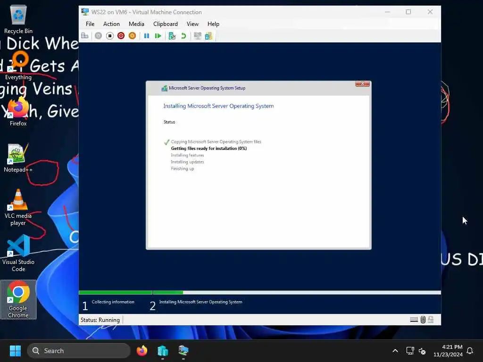Image resolution: width=483 pixels, height=362 pixels.
Task: Click step 2 'Installing Microsoft Server Operating System'
Action: tap(200, 302)
